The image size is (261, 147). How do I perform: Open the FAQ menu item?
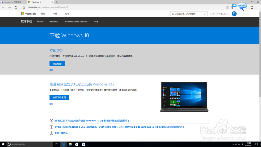point(96,22)
